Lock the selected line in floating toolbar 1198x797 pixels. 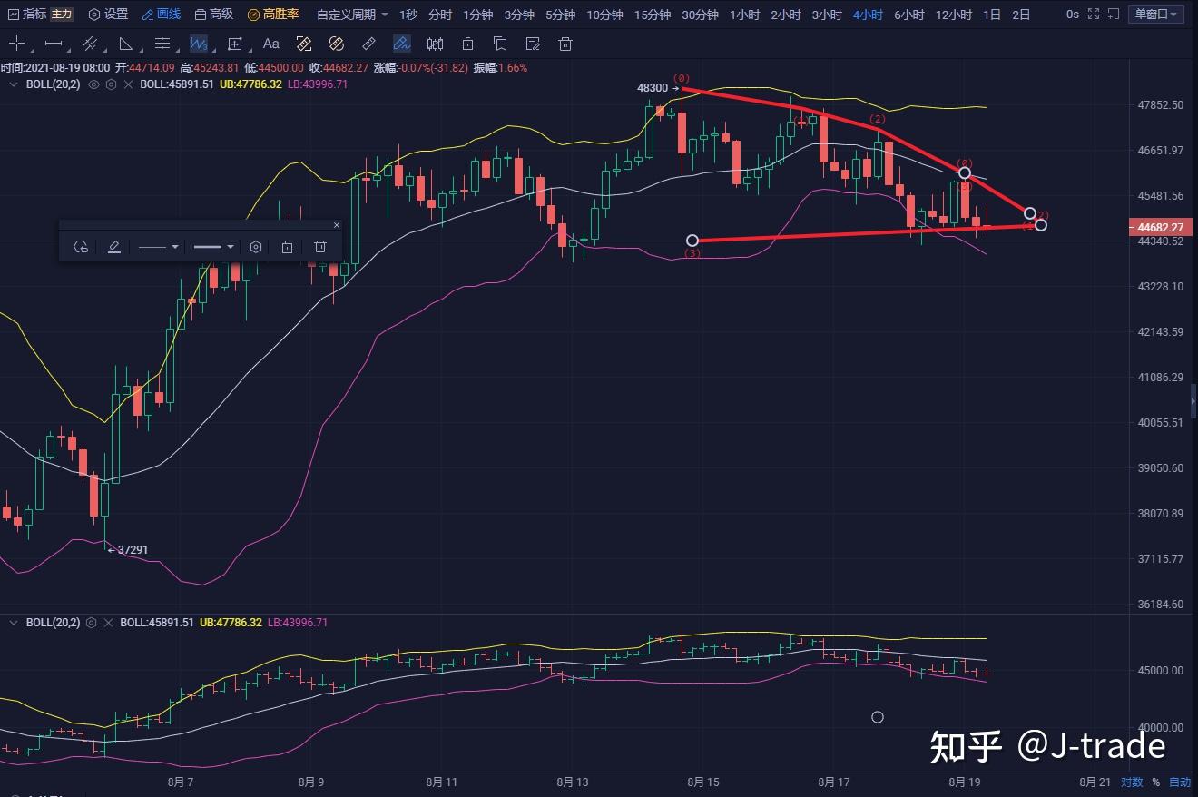point(287,247)
